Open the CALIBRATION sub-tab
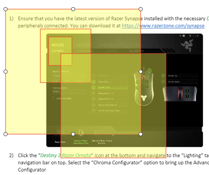This screenshot has width=209, height=175. [x=136, y=51]
